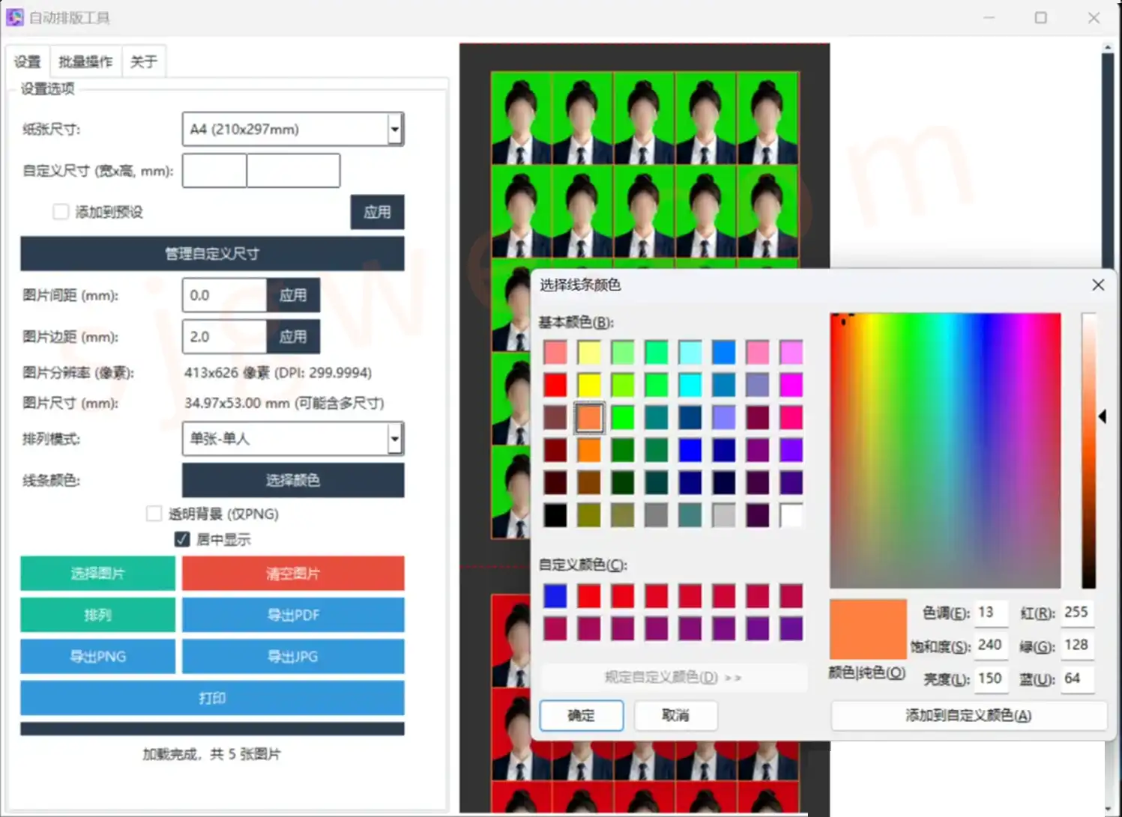The width and height of the screenshot is (1122, 817).
Task: Close the 选择线条颜色 dialog
Action: (x=1098, y=285)
